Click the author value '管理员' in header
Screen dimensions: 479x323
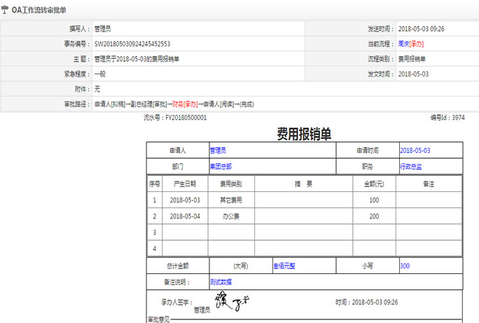(x=102, y=29)
